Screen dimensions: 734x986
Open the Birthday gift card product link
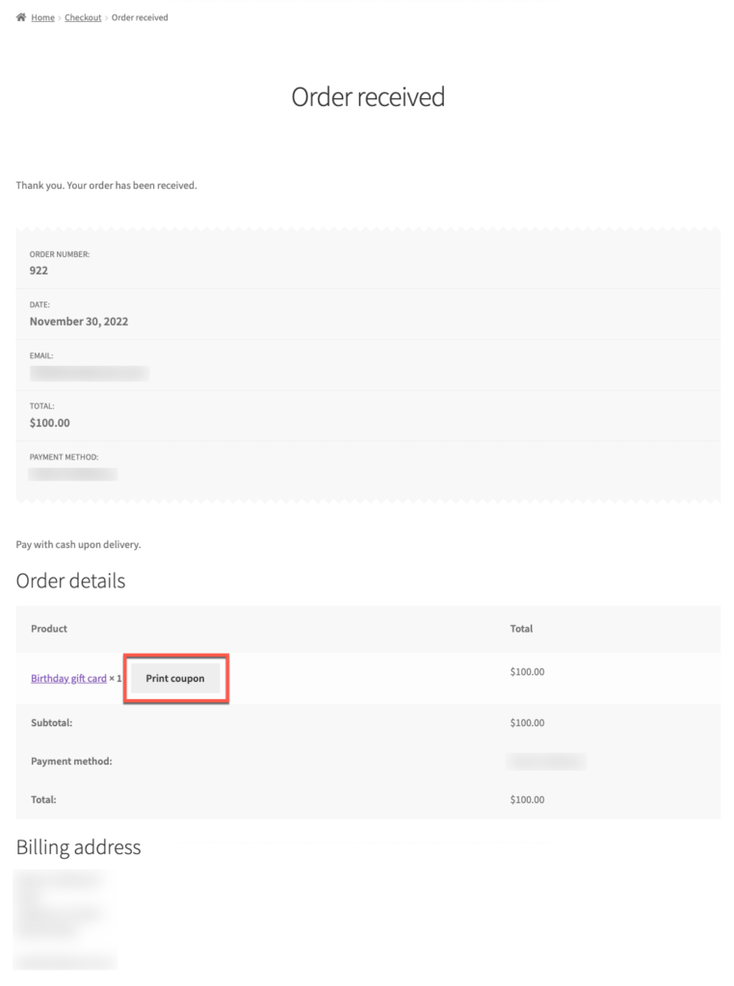(x=68, y=679)
